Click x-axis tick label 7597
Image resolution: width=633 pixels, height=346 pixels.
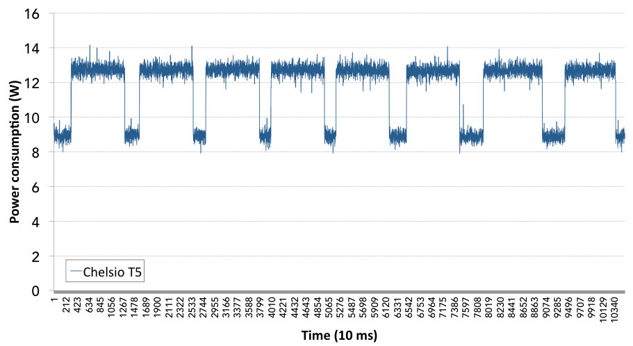467,307
